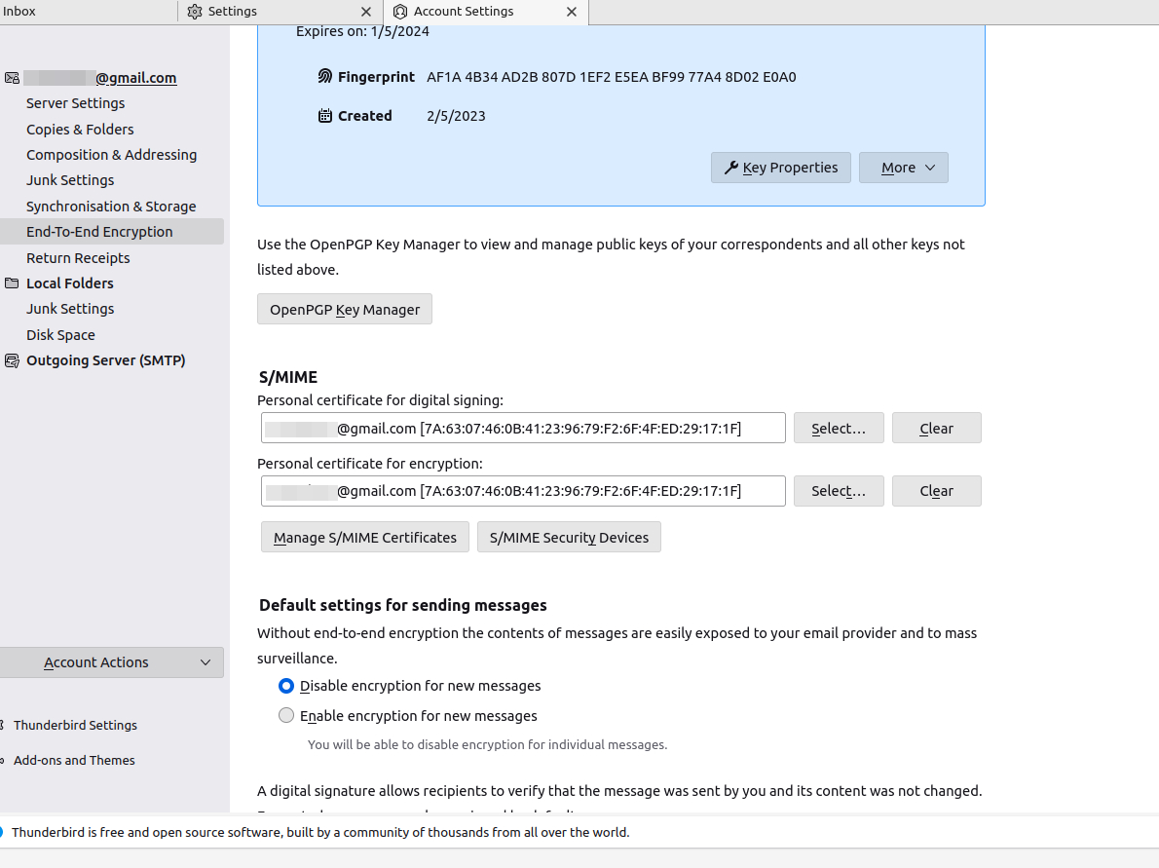Switch to the Settings tab
The height and width of the screenshot is (868, 1159).
(280, 12)
